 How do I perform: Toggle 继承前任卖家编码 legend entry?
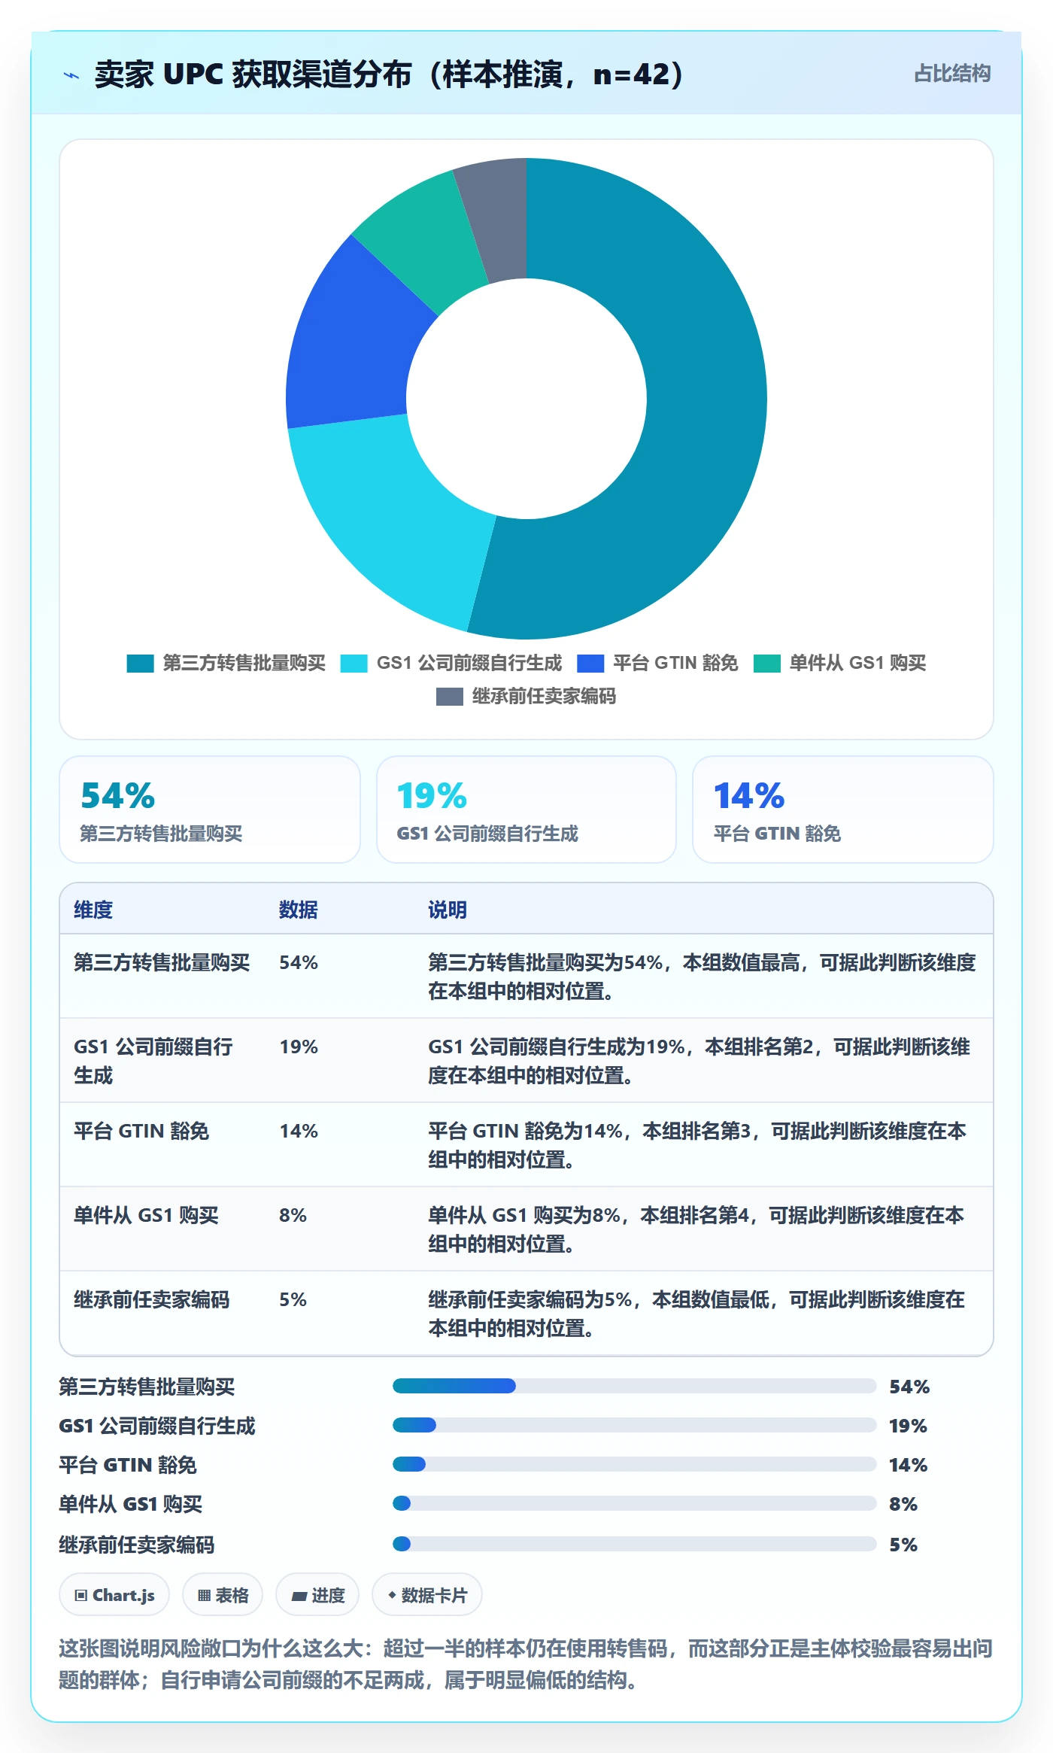pyautogui.click(x=526, y=696)
